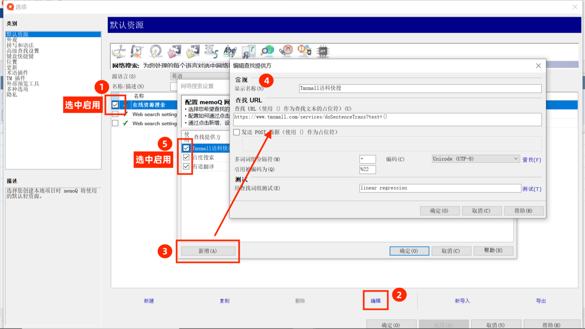Image resolution: width=585 pixels, height=329 pixels.
Task: Focus the 显示名称 input field
Action: click(x=420, y=88)
